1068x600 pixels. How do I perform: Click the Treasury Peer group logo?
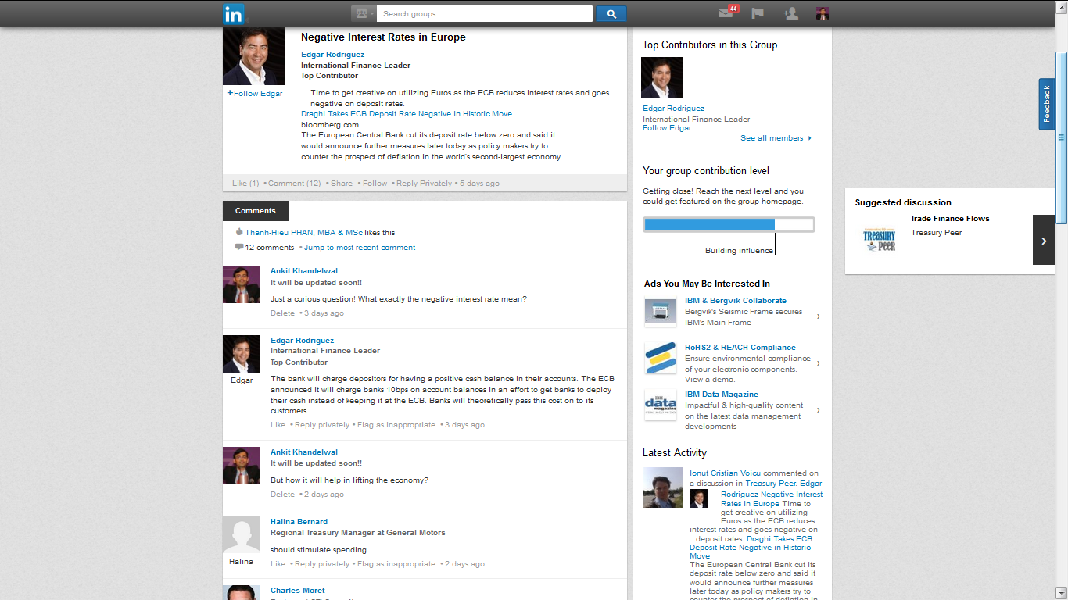click(880, 240)
